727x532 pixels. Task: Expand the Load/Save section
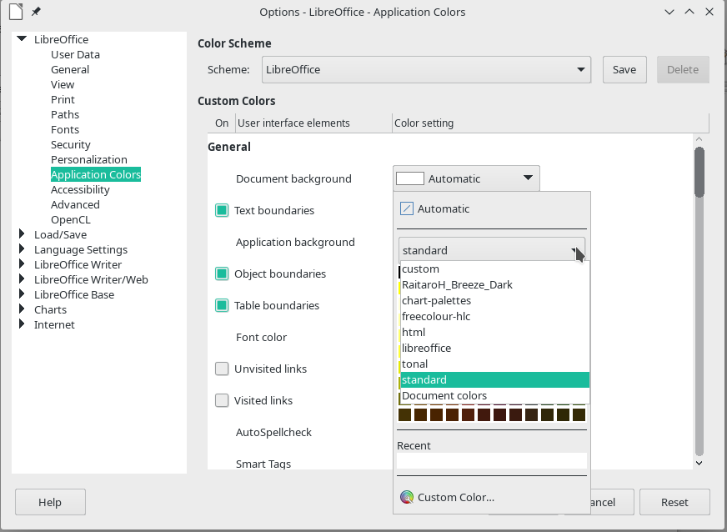[22, 234]
